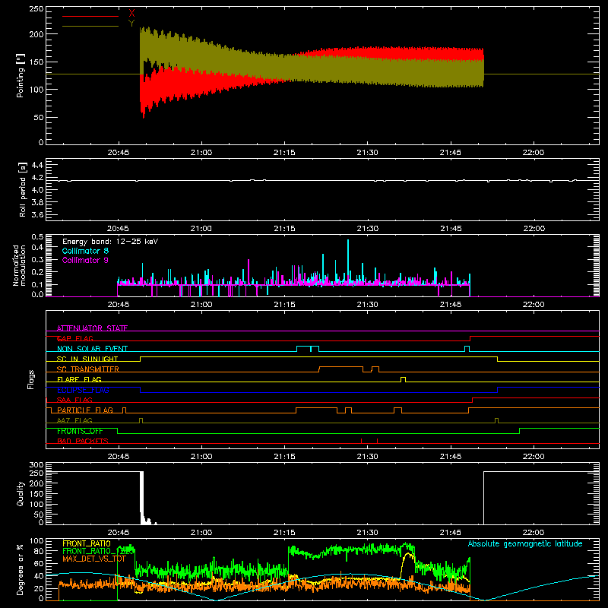Click 'Absolute geomagnetic latitude' label
Image resolution: width=608 pixels, height=608 pixels.
point(525,544)
